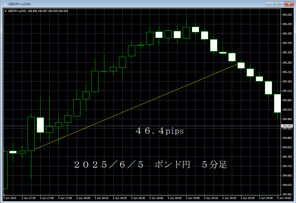The image size is (296, 203).
Task: Click the tall bullish candle at 17:30
Action: pos(31,134)
